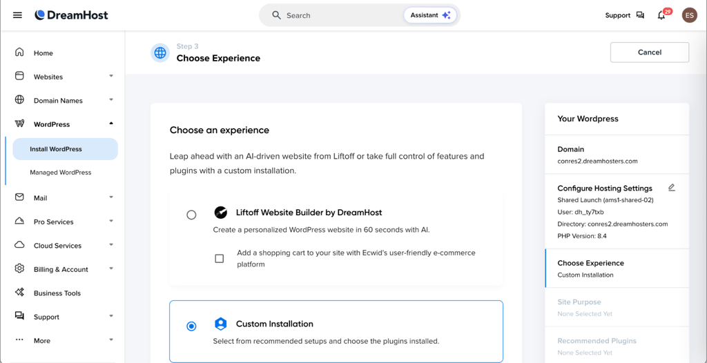Click the PHP Version: 8.4 text
Image resolution: width=707 pixels, height=363 pixels.
(x=582, y=236)
